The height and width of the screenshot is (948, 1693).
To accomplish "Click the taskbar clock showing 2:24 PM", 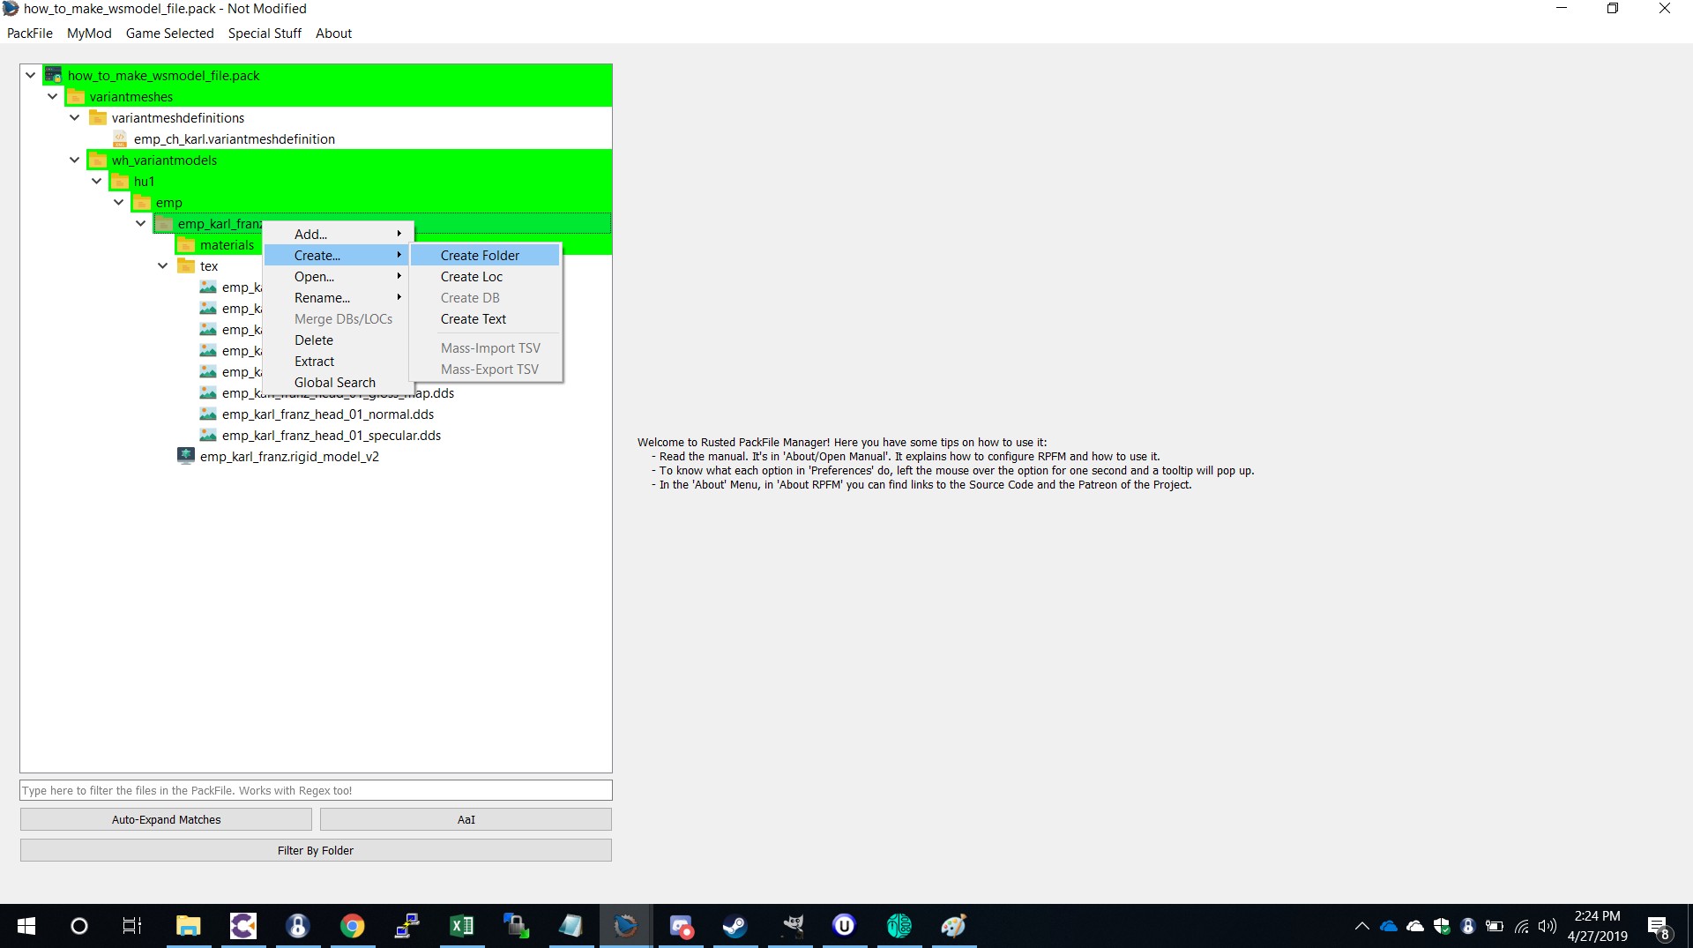I will [1597, 926].
